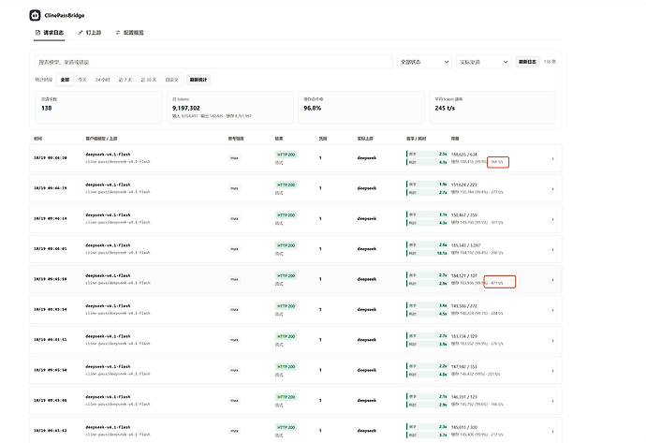Click HTTP 200 badge in the 188,625 / 634 row
The height and width of the screenshot is (443, 646).
click(x=286, y=155)
